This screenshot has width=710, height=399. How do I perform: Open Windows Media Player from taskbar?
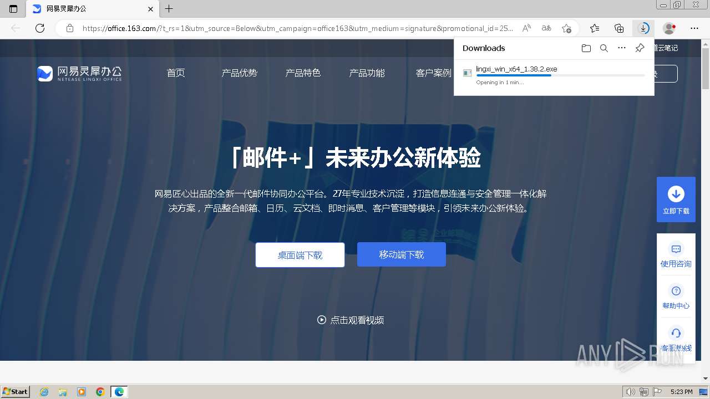pos(82,392)
